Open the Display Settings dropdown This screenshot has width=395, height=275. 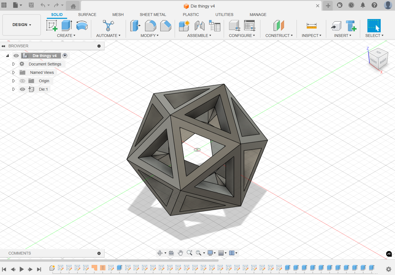click(x=212, y=253)
